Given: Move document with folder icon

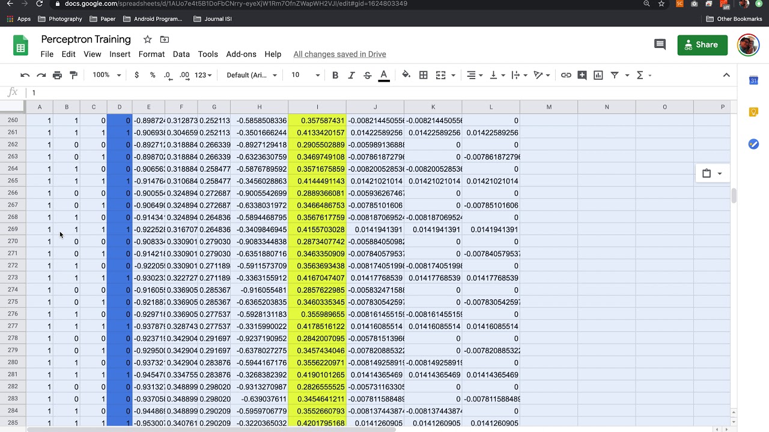Looking at the screenshot, I should point(165,40).
